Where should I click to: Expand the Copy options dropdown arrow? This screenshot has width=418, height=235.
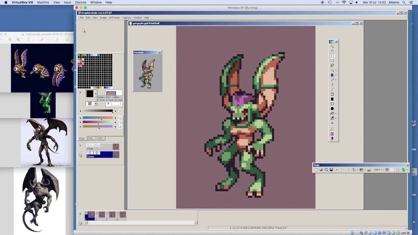point(358,170)
